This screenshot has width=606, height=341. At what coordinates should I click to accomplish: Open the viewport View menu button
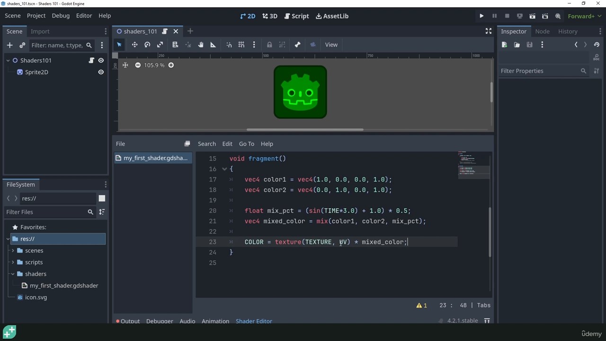coord(331,45)
